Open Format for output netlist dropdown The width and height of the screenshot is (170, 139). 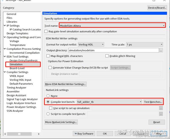(x=91, y=44)
